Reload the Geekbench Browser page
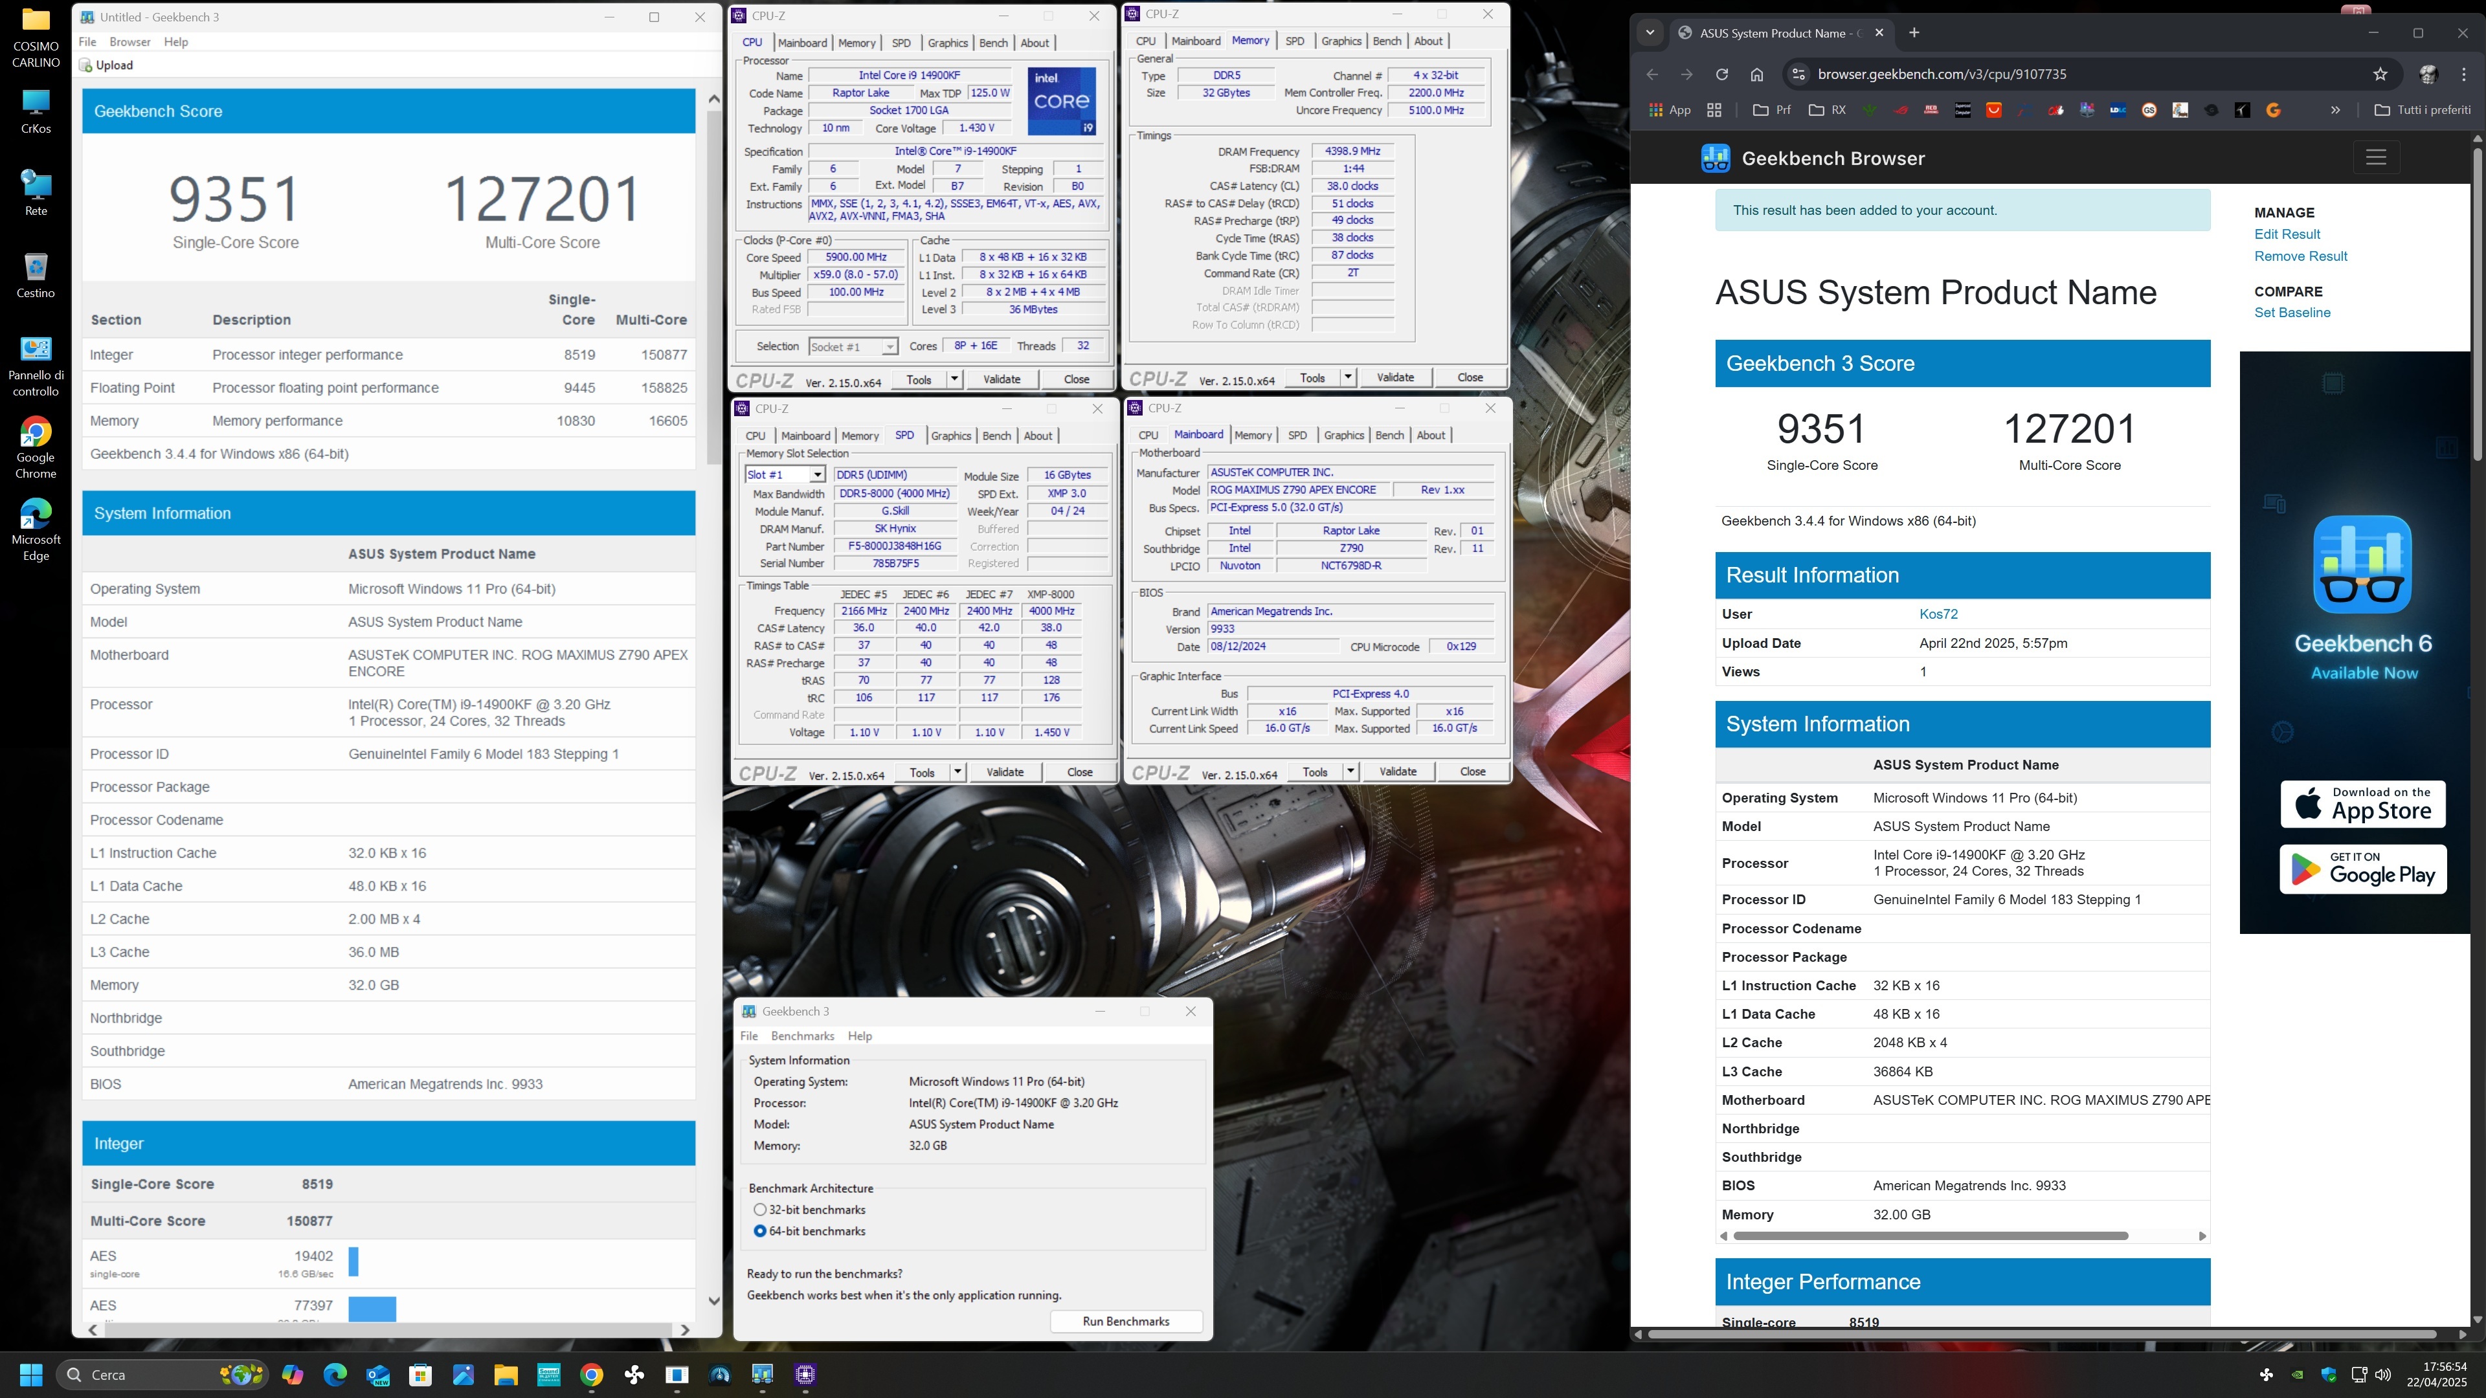Viewport: 2486px width, 1398px height. (x=1721, y=74)
